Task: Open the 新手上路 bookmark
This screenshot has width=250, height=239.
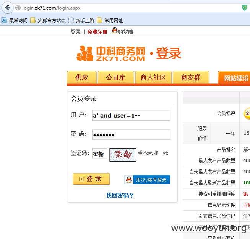Action: coord(81,20)
